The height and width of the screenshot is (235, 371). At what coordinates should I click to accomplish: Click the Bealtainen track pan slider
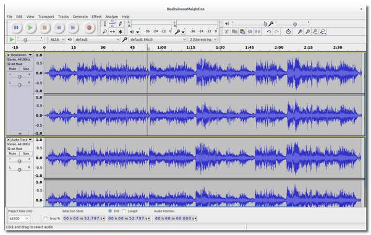click(19, 85)
